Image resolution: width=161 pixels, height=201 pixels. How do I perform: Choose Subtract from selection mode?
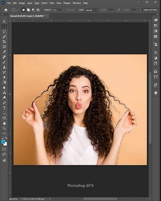click(x=33, y=10)
